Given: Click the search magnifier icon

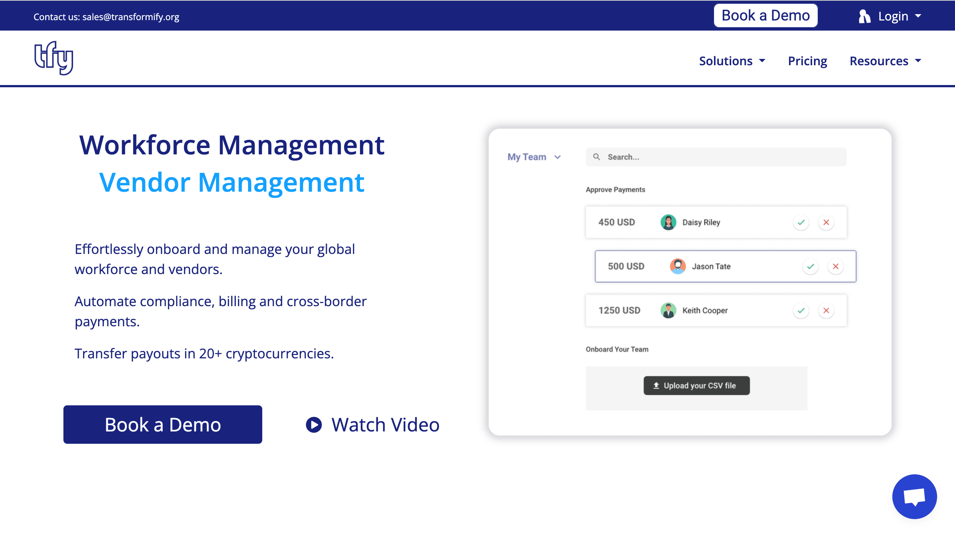Looking at the screenshot, I should 597,157.
